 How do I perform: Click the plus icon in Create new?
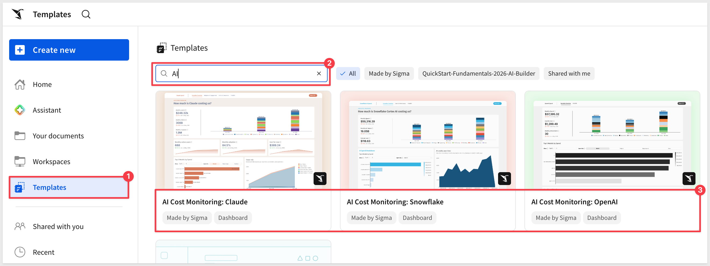[x=20, y=50]
